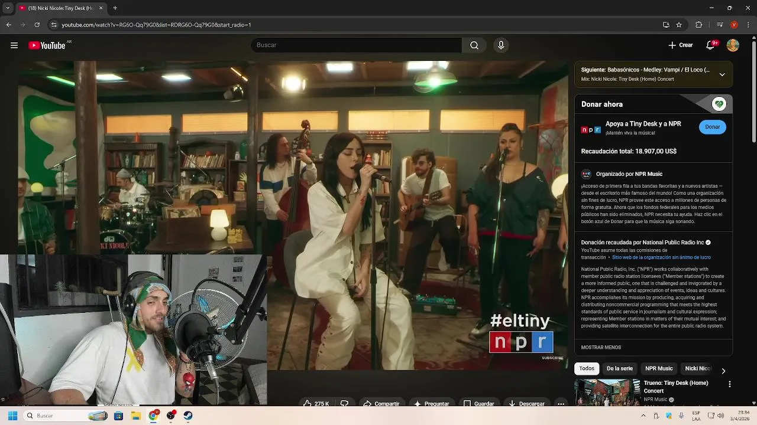
Task: Open Chrome three-dot menu
Action: pos(748,25)
